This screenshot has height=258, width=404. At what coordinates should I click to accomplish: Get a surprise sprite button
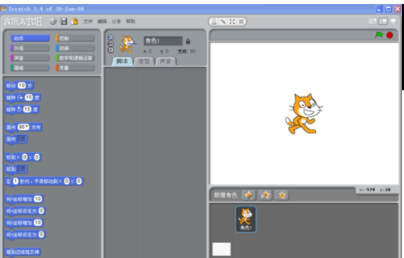coord(282,195)
